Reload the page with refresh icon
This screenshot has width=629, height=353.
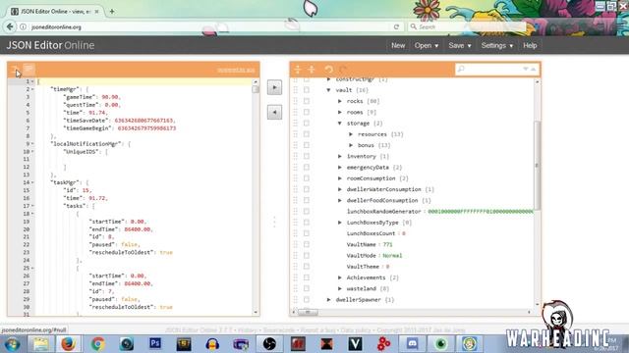click(396, 26)
